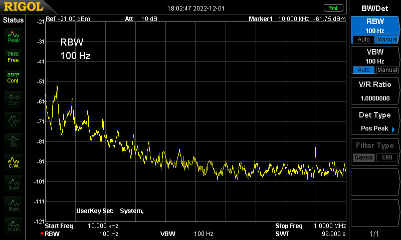
Task: Select the Det Type softkey
Action: click(374, 121)
